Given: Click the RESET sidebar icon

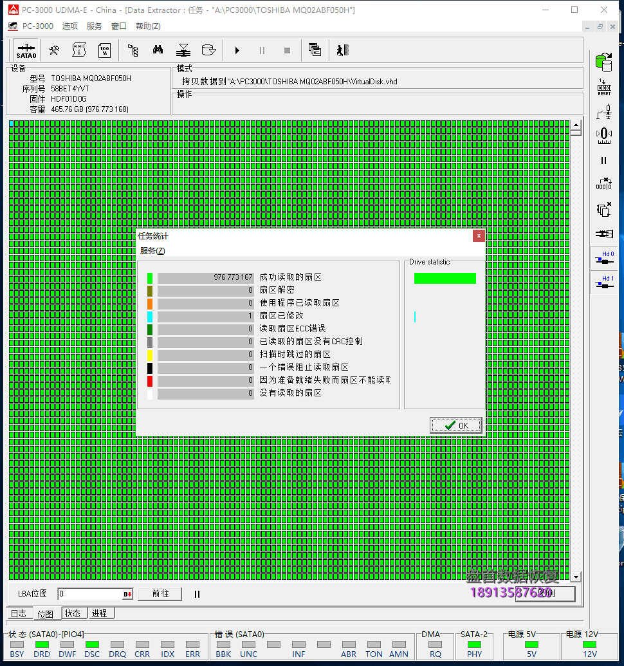Looking at the screenshot, I should click(x=603, y=88).
